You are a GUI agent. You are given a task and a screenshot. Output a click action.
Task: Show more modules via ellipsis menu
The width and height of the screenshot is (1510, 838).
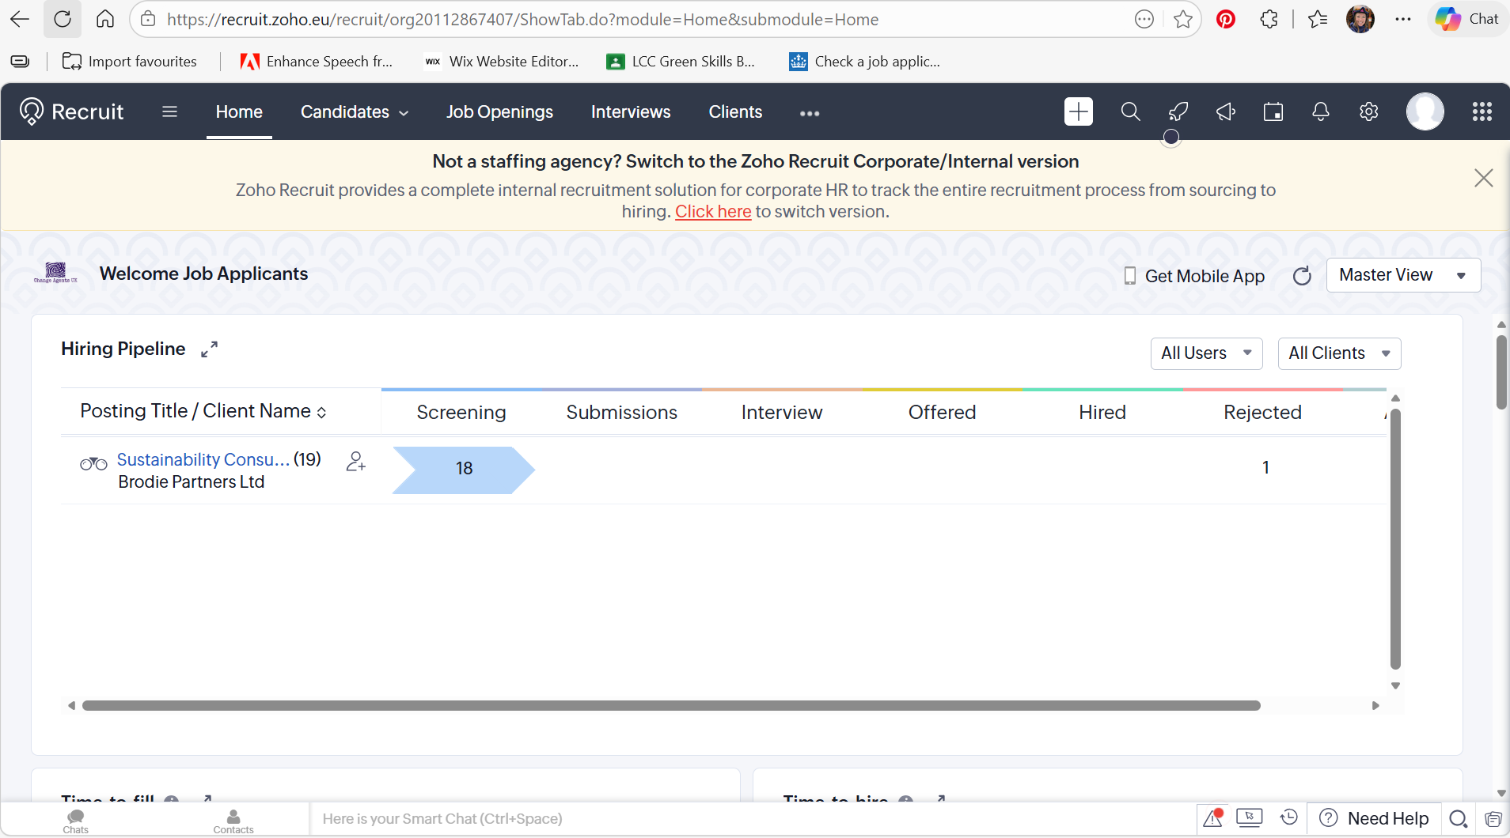[x=810, y=113]
